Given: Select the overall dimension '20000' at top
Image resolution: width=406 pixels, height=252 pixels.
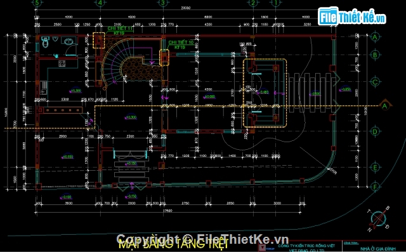Looking at the screenshot, I should point(185,8).
